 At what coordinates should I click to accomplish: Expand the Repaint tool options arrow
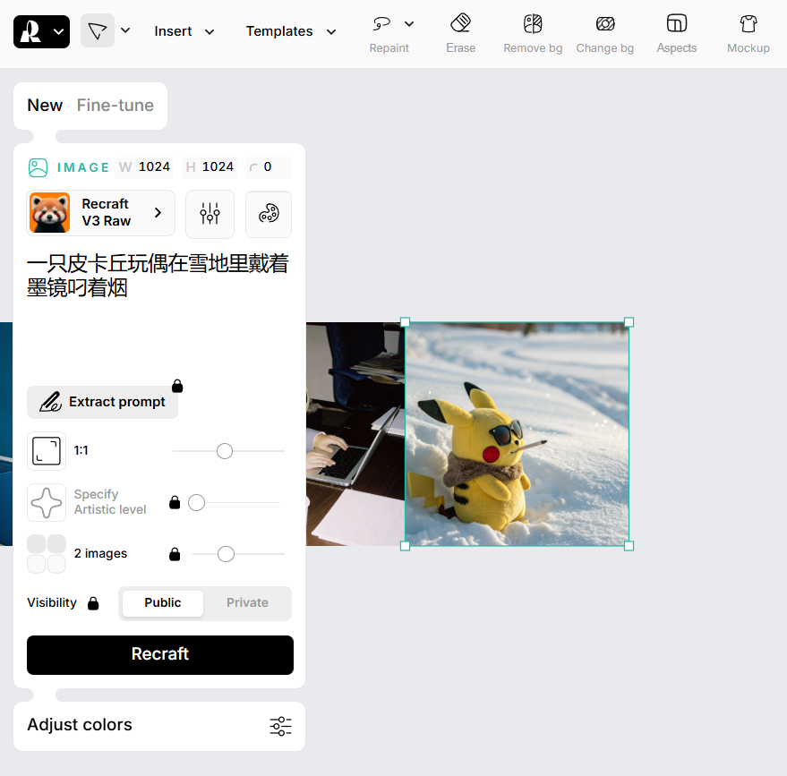click(x=409, y=23)
